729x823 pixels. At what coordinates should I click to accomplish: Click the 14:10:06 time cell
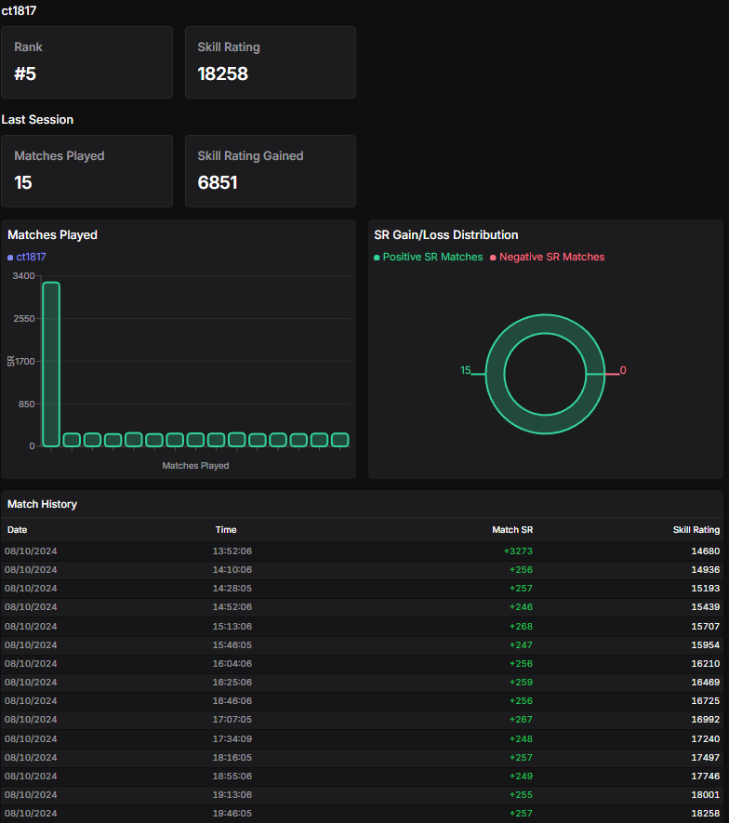(232, 569)
